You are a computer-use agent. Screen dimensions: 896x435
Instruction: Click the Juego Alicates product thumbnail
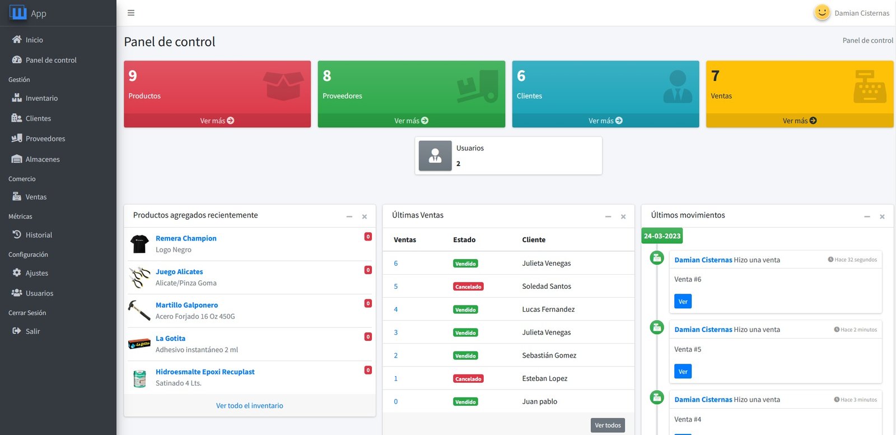coord(139,277)
